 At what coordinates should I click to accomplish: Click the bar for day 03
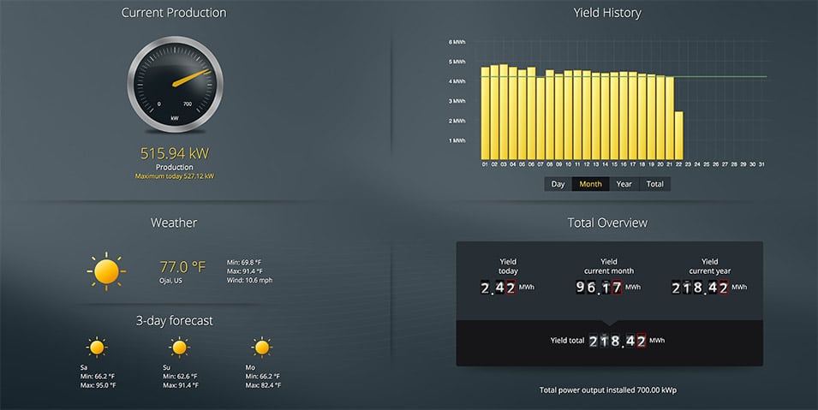(x=504, y=112)
